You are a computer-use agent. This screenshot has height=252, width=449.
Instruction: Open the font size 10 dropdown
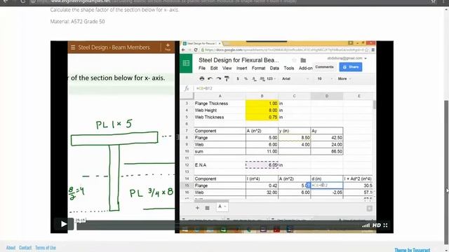tap(325, 78)
